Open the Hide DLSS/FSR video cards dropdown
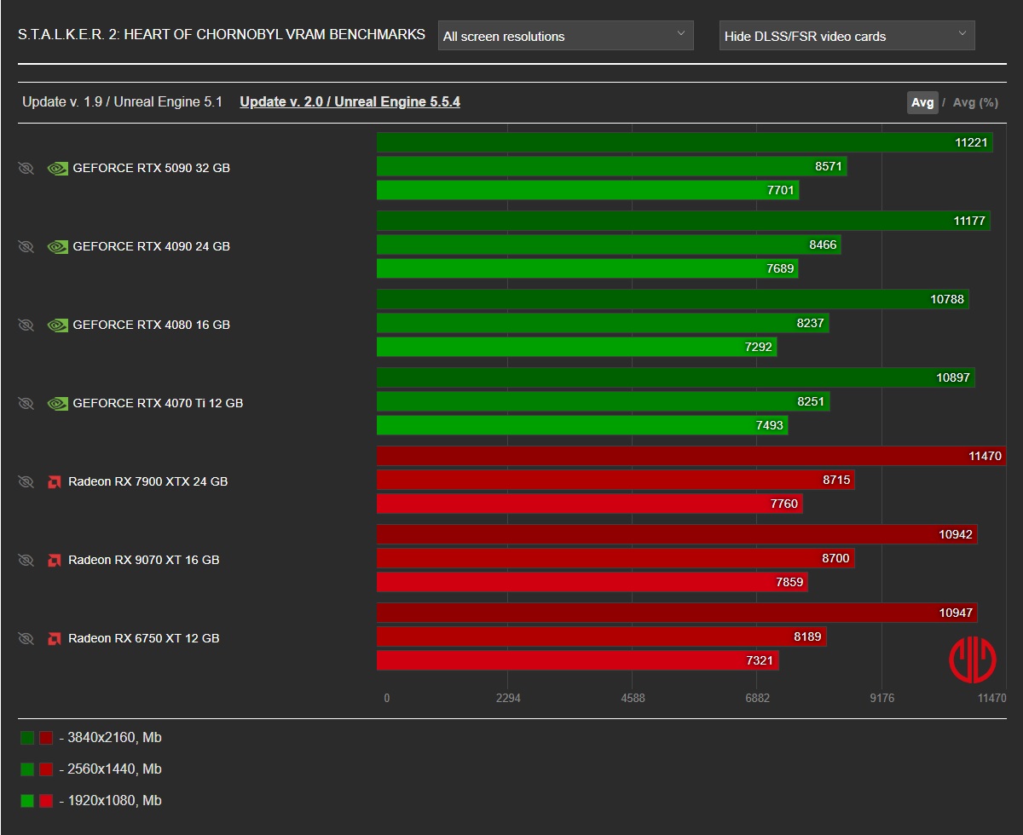 (x=847, y=36)
